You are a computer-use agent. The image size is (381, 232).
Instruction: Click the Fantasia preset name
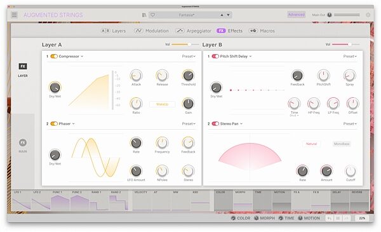(187, 15)
